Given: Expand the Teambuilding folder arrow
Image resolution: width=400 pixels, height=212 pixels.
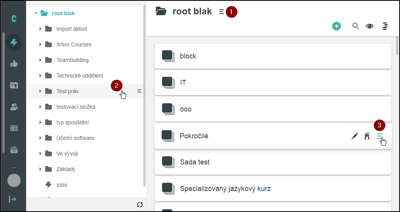Looking at the screenshot, I should click(40, 60).
